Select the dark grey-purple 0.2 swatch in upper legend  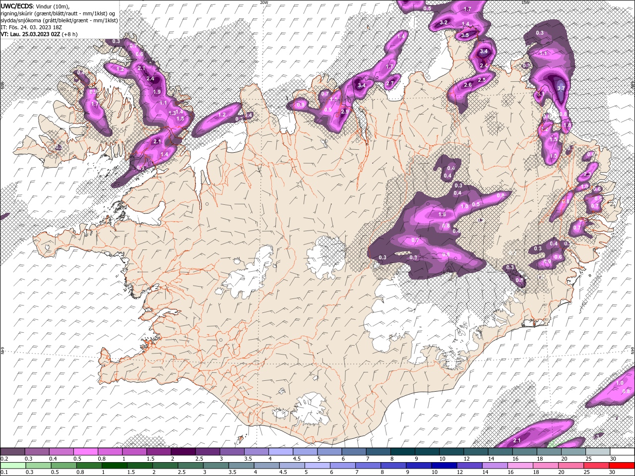13,452
